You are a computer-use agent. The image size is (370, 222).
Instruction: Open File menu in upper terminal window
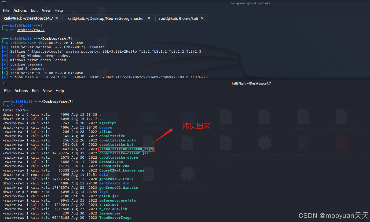[x=6, y=10]
